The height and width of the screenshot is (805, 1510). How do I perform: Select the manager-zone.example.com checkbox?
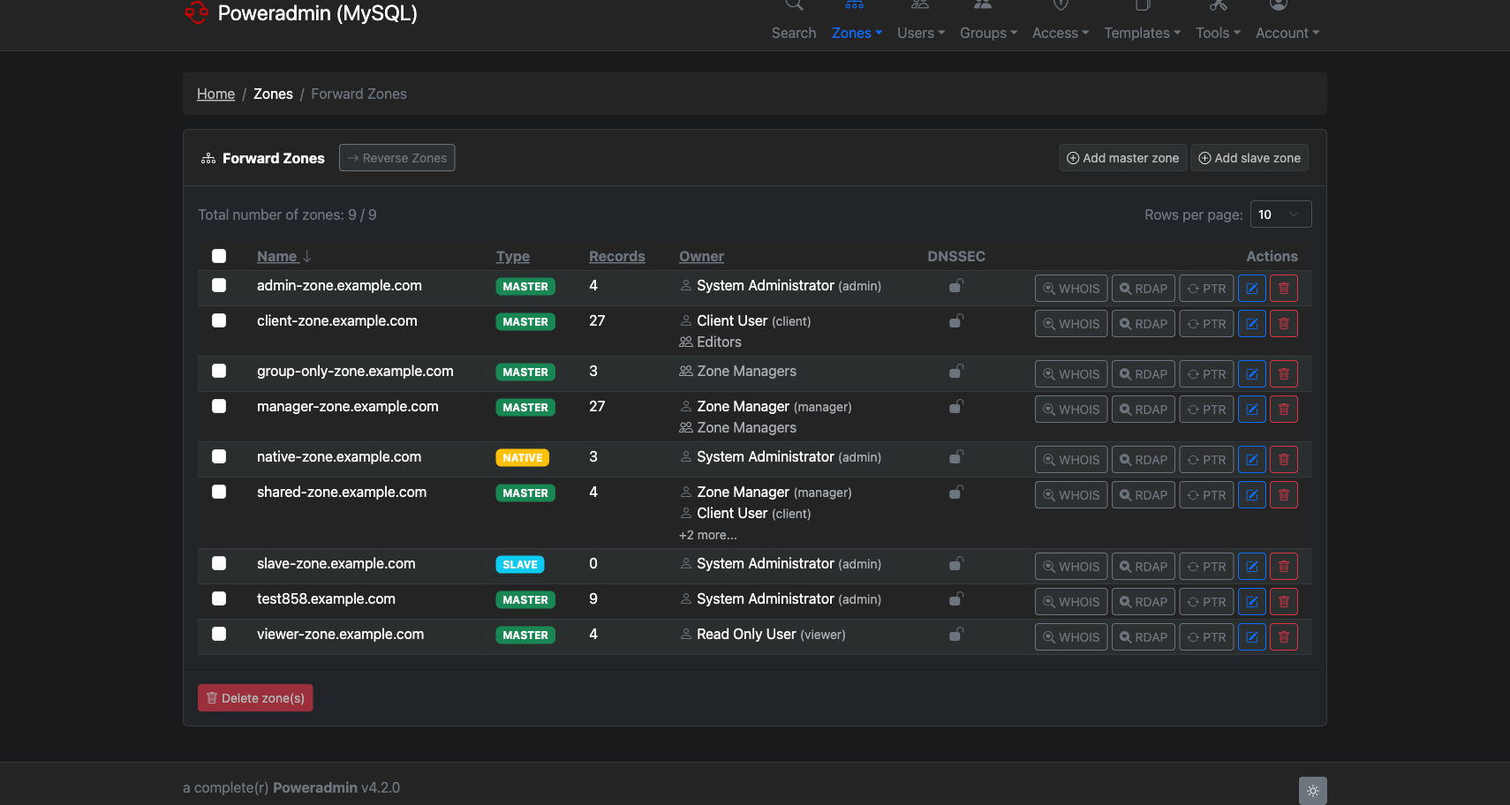click(219, 406)
